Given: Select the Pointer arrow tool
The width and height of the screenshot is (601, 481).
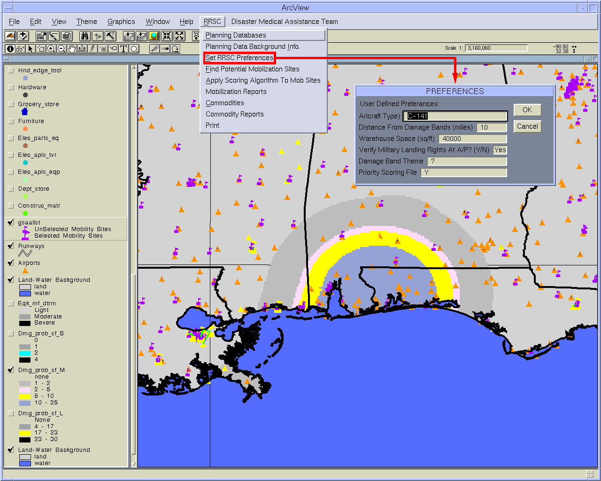Looking at the screenshot, I should (31, 49).
